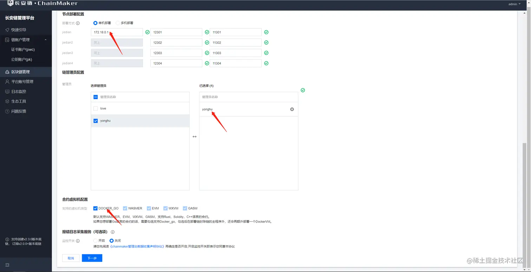
Task: Click the 下一步 button
Action: 92,258
